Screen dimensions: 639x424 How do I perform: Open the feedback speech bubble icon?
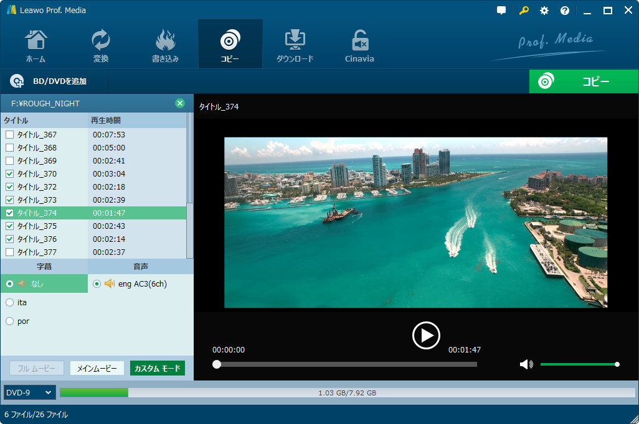pyautogui.click(x=502, y=11)
